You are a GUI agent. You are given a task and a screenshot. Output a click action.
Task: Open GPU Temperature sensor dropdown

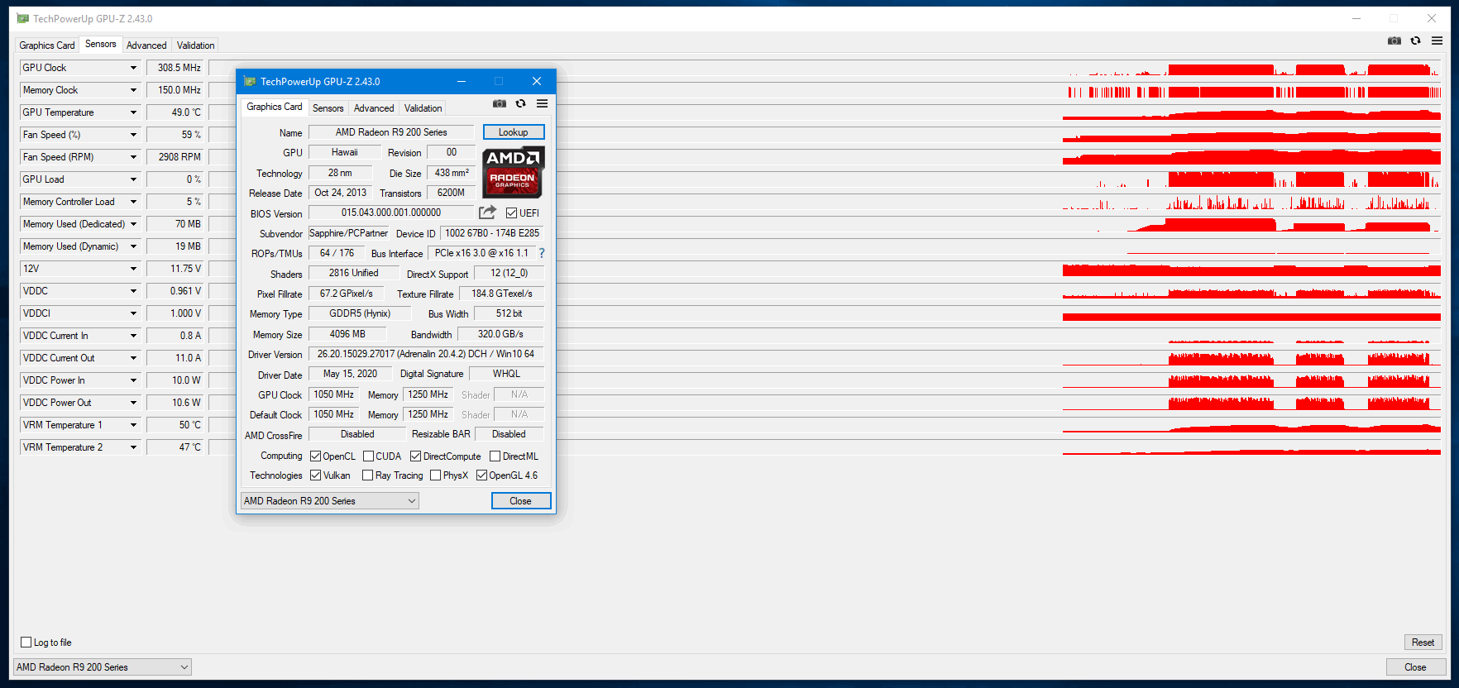point(133,112)
